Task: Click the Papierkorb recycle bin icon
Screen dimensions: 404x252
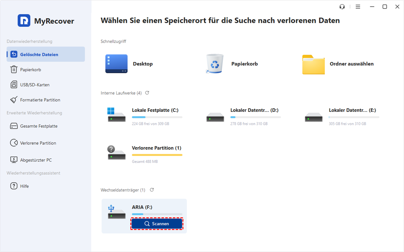Action: (x=214, y=64)
